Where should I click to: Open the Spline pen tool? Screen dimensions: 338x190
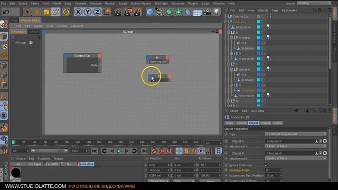point(159,12)
